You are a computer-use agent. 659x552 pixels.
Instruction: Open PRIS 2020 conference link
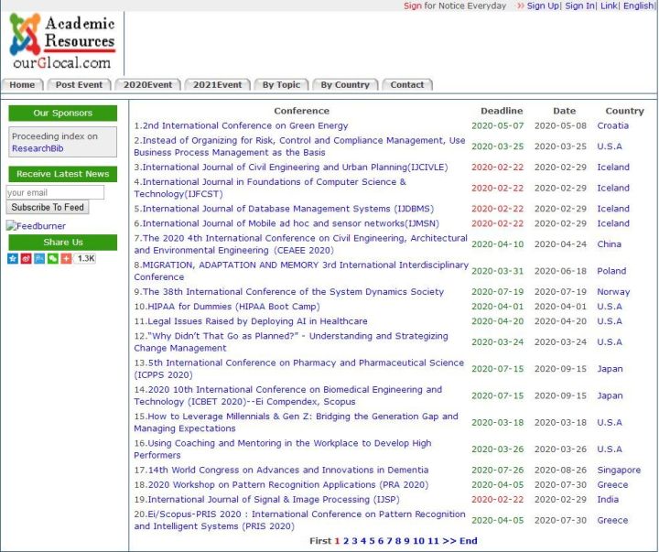pos(299,520)
